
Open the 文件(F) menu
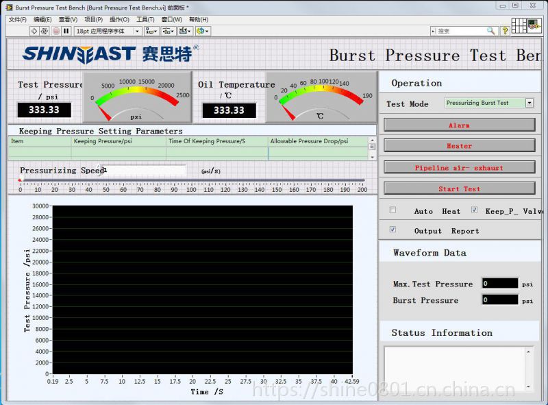click(x=18, y=20)
